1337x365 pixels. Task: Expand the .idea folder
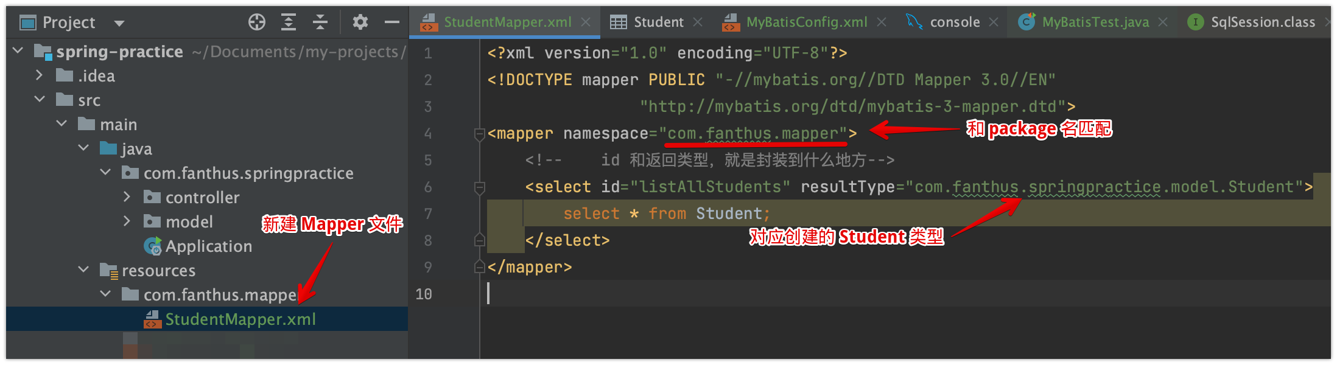[40, 75]
